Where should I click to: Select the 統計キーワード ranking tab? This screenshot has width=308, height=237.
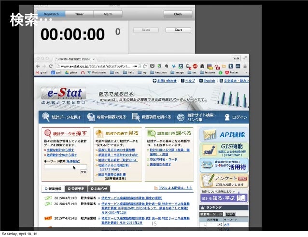[x=211, y=214]
